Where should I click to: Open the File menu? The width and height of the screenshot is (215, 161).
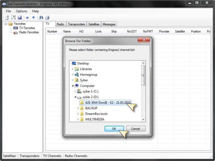click(x=8, y=11)
